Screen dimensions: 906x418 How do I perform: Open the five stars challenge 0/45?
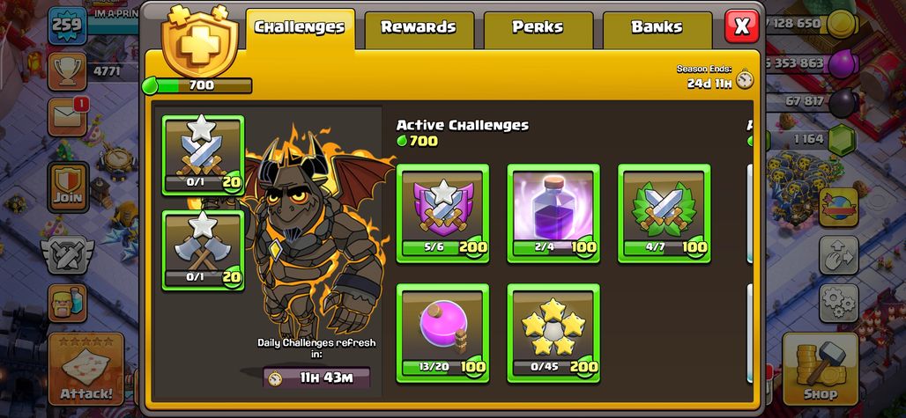click(553, 334)
